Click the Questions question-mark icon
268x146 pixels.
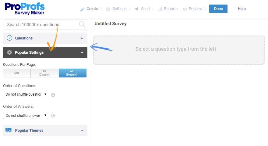[x=9, y=38]
